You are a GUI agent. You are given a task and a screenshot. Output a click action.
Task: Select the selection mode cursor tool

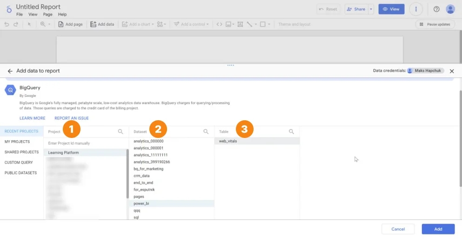coord(29,24)
